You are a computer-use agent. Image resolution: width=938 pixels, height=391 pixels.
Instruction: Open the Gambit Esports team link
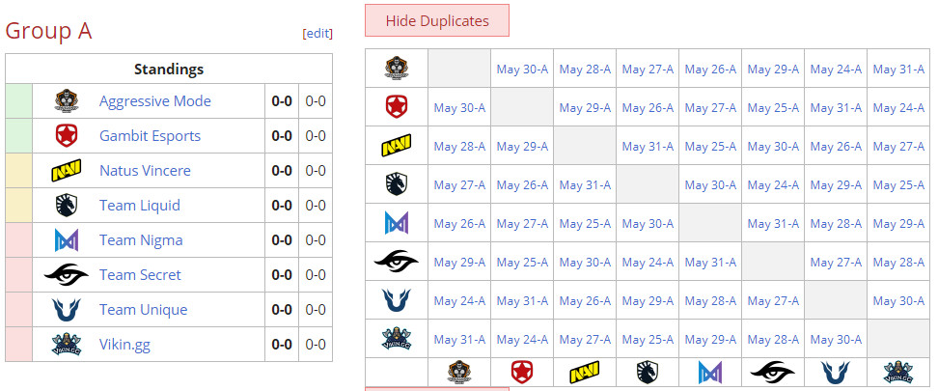click(150, 136)
